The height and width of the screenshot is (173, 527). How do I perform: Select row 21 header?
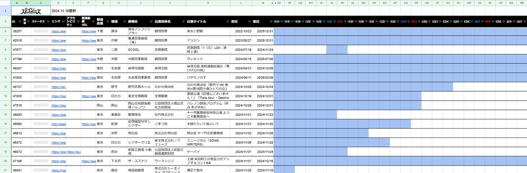(5, 170)
